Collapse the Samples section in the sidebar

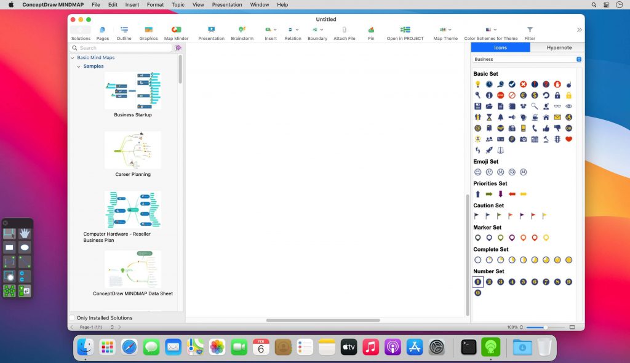79,66
